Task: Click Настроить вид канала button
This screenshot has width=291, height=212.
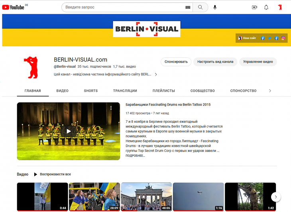Action: coord(215,62)
